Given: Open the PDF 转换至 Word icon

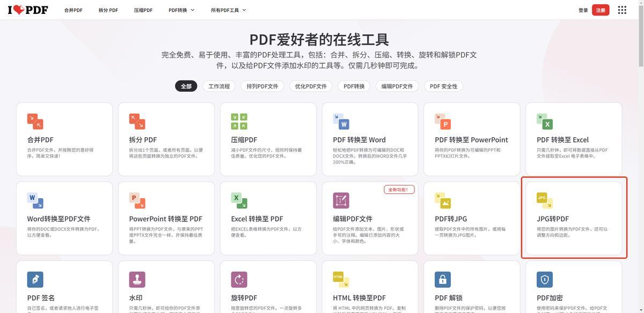Looking at the screenshot, I should pyautogui.click(x=341, y=121).
